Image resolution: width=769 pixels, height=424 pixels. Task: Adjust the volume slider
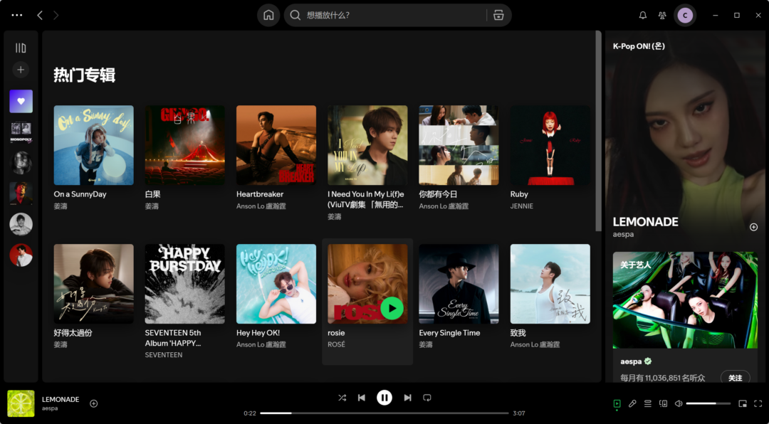tap(708, 403)
